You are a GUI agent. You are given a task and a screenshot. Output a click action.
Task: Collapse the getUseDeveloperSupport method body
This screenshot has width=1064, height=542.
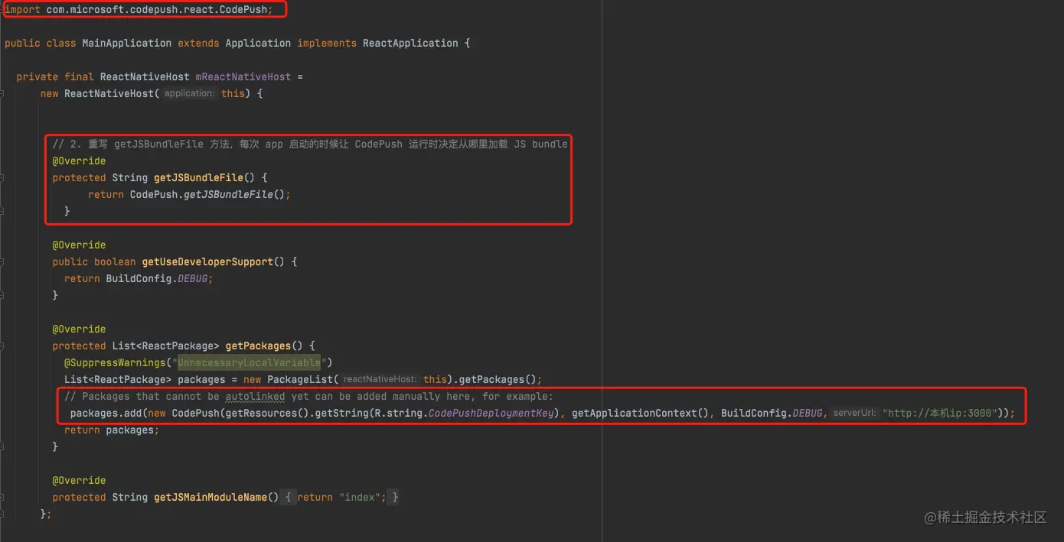coord(5,261)
